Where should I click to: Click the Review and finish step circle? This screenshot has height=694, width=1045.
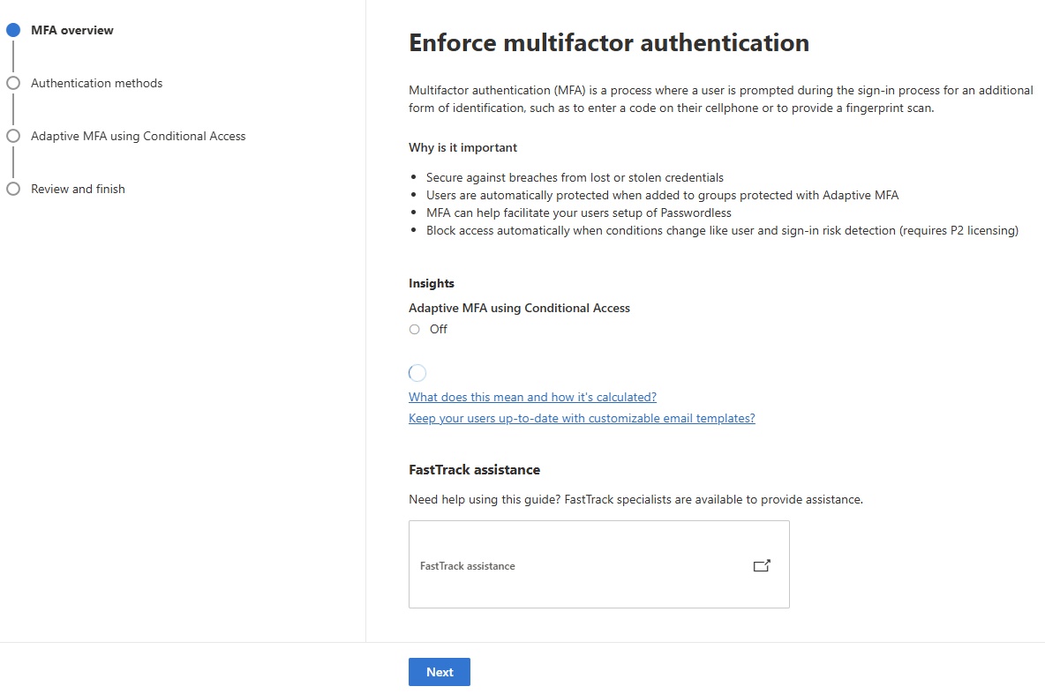12,189
